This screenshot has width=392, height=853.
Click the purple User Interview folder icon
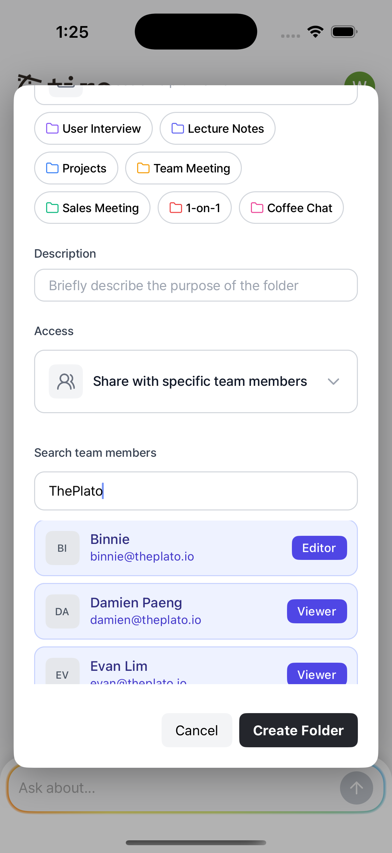tap(52, 129)
